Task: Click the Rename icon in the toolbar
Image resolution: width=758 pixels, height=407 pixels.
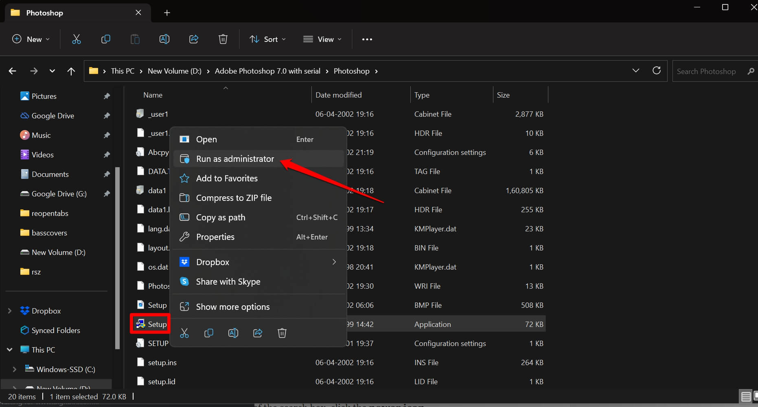Action: click(x=164, y=39)
